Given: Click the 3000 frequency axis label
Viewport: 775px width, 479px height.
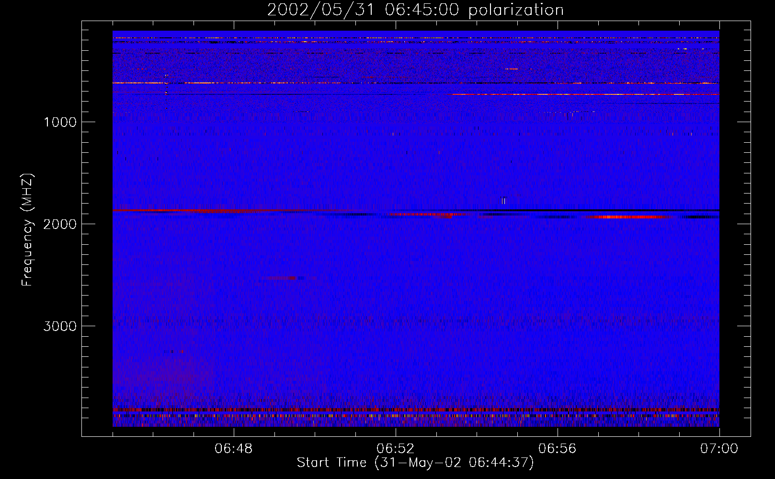Looking at the screenshot, I should pyautogui.click(x=60, y=326).
